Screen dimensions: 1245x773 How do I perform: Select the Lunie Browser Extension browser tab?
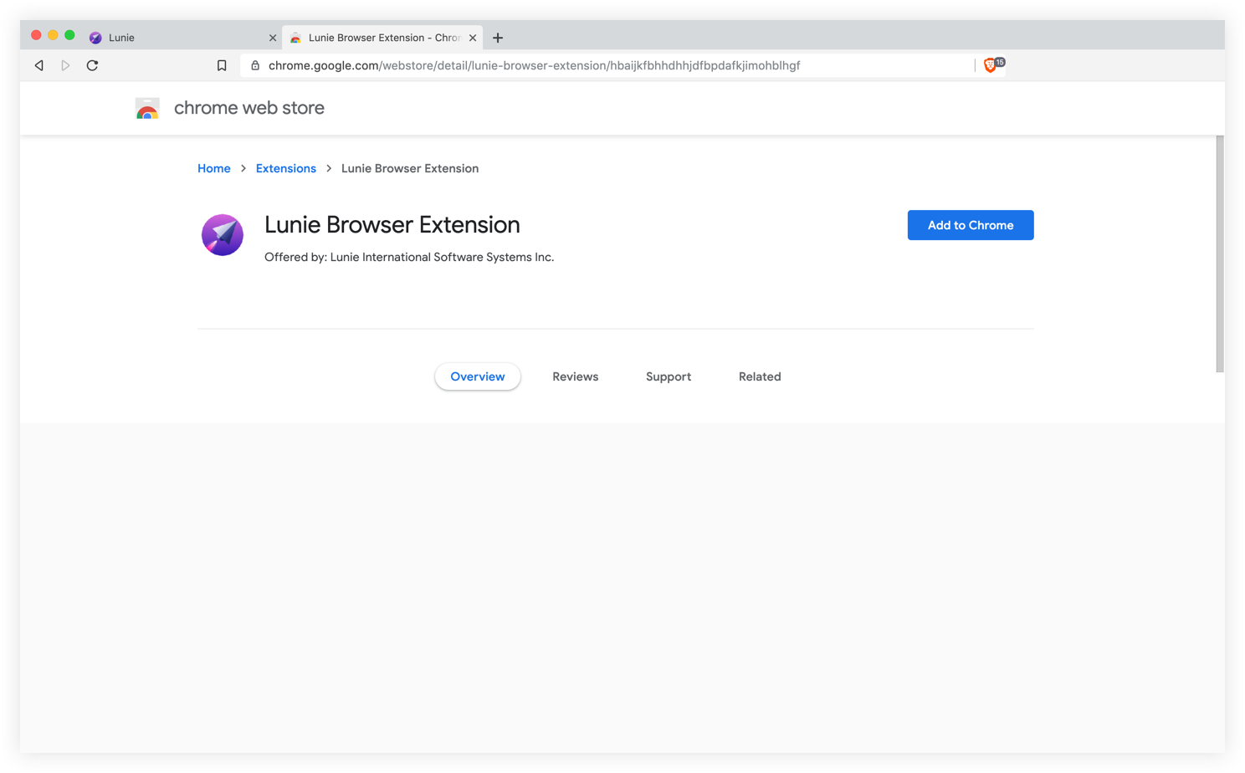(x=382, y=38)
